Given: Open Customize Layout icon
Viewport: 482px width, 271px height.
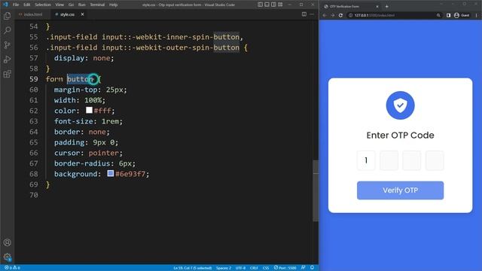Looking at the screenshot, I should point(280,5).
